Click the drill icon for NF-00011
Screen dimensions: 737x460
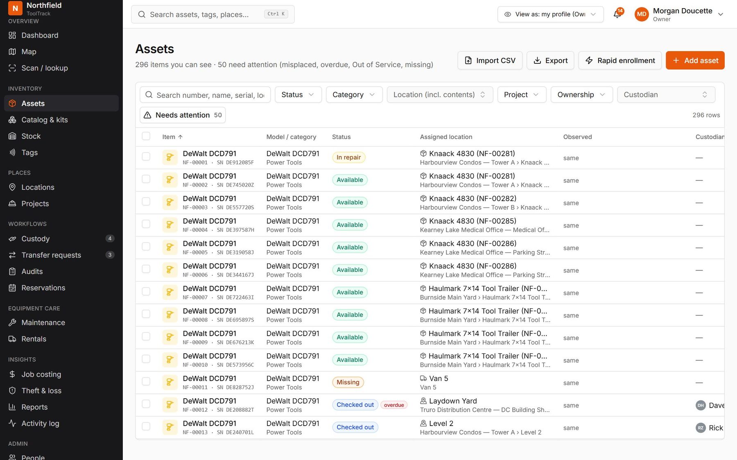[x=170, y=382]
